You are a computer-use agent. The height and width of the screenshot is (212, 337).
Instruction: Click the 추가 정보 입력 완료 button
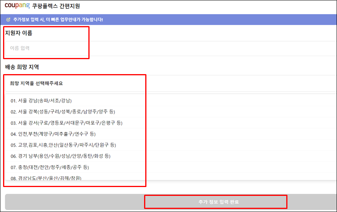(171, 202)
